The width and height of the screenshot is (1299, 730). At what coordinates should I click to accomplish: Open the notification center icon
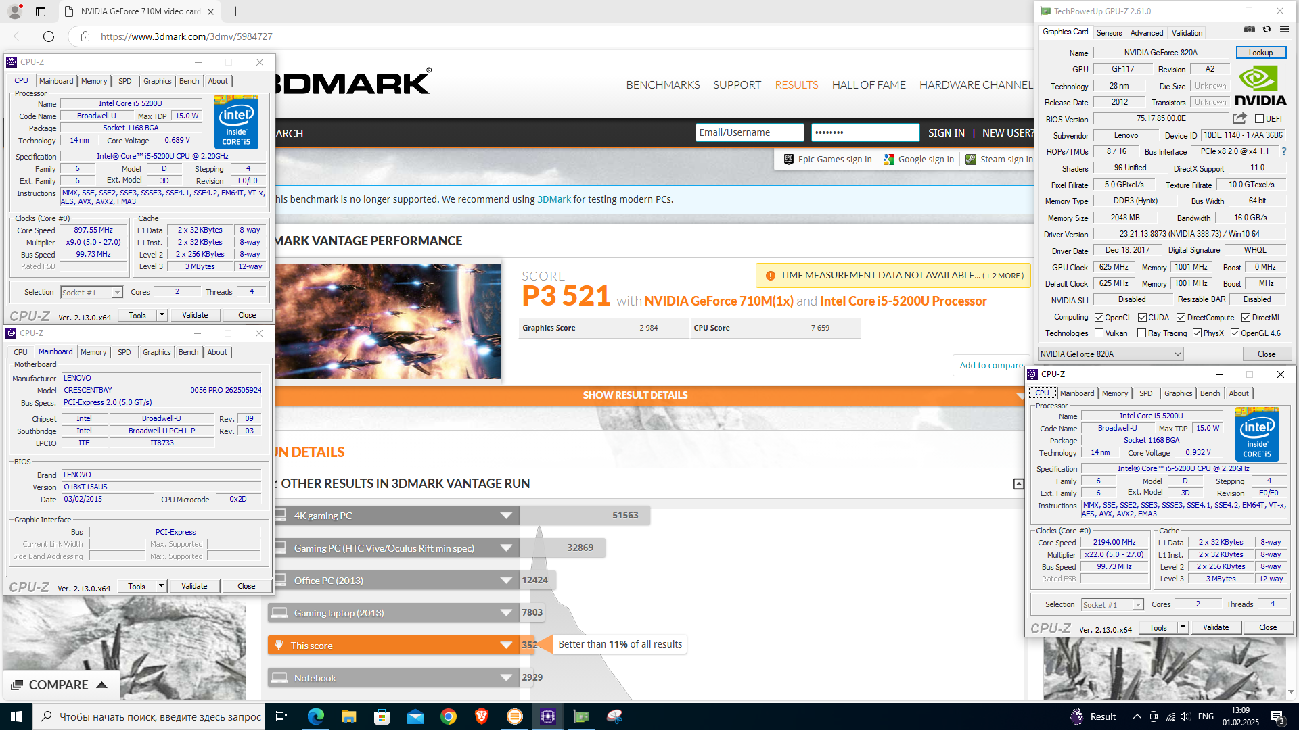click(x=1277, y=716)
